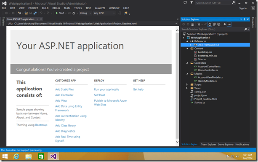This screenshot has height=162, width=258.
Task: Click the Solution Explorer search magnifier icon
Action: click(x=246, y=29)
